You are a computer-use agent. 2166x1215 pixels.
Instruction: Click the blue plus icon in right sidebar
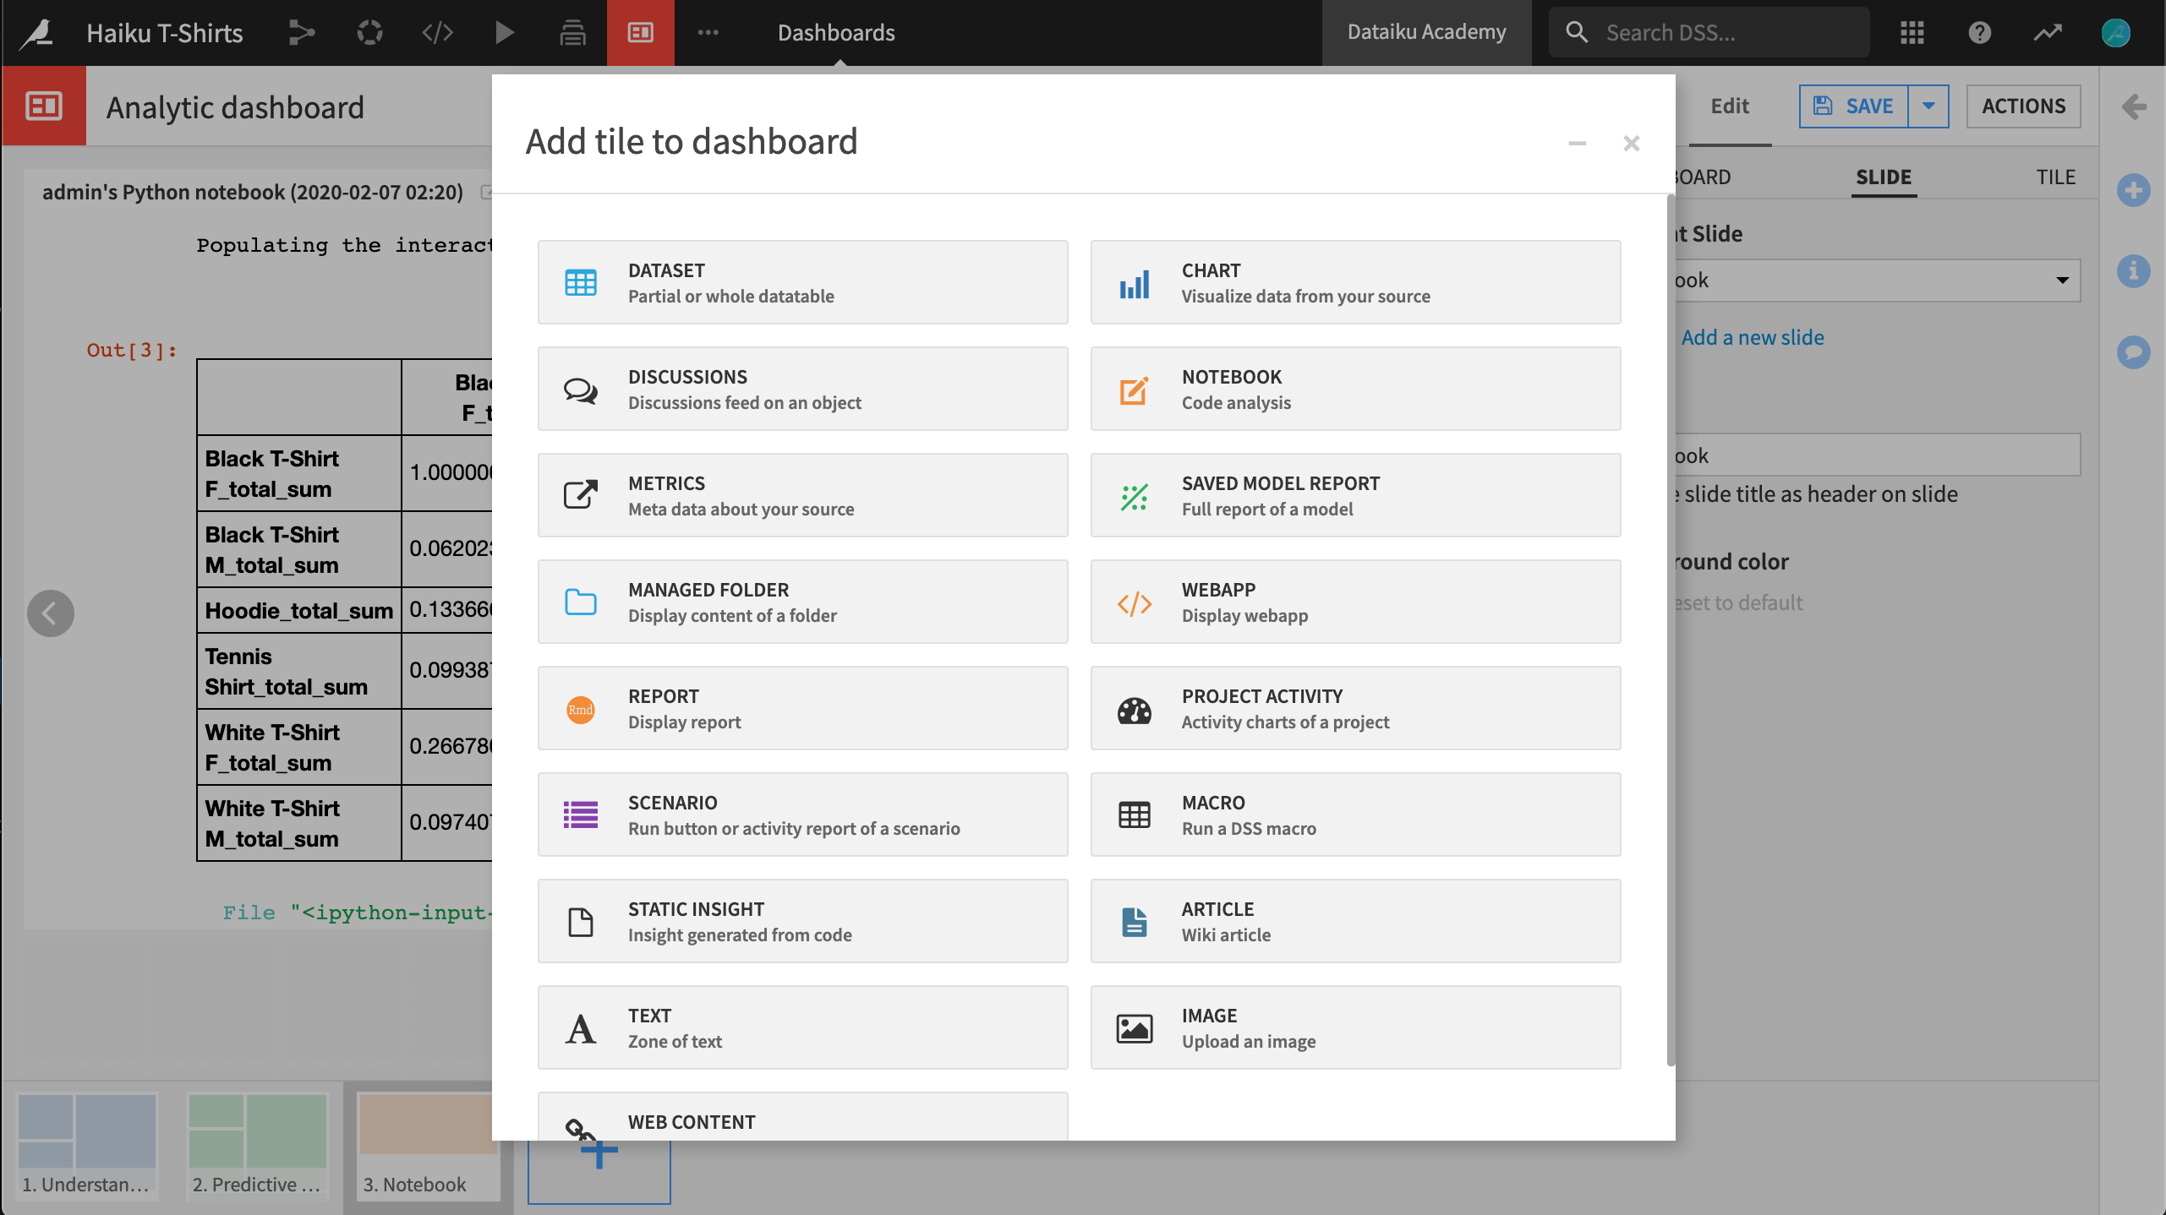pyautogui.click(x=2133, y=189)
